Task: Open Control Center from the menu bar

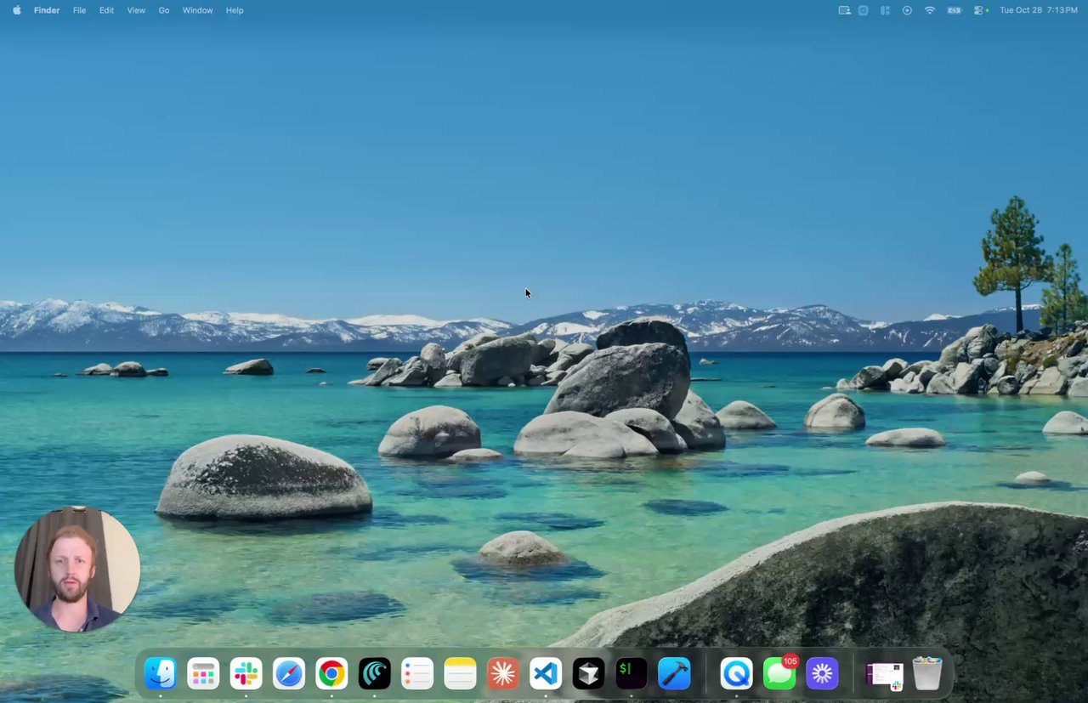Action: [x=979, y=10]
